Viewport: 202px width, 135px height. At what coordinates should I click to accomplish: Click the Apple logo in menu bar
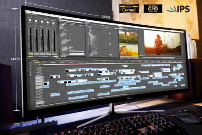[x=27, y=11]
